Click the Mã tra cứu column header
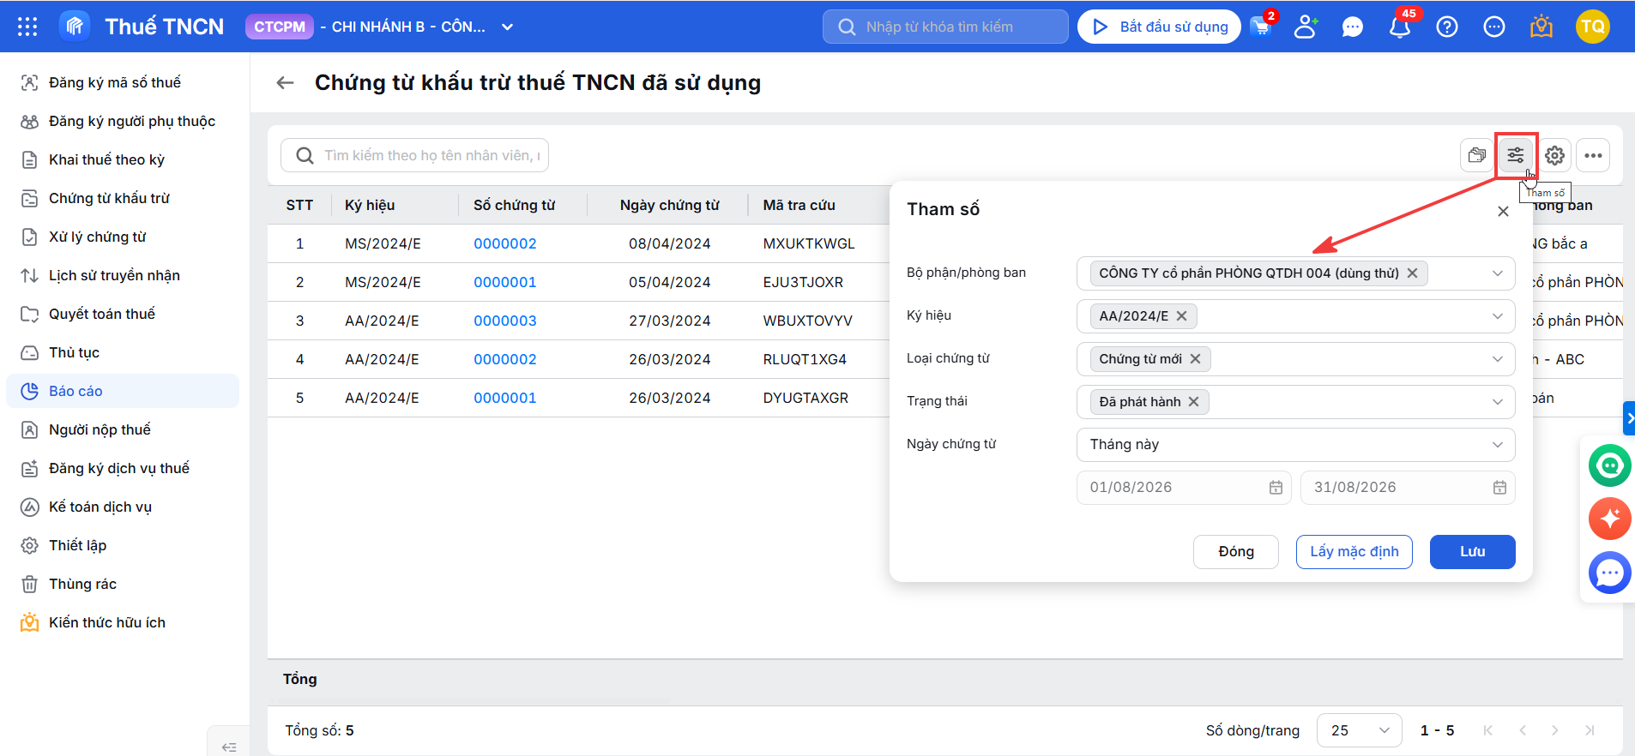Screen dimensions: 1635x756 [799, 205]
